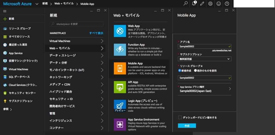The width and height of the screenshot is (275, 135).
Task: Click Mobile App breadcrumb
Action: (87, 4)
